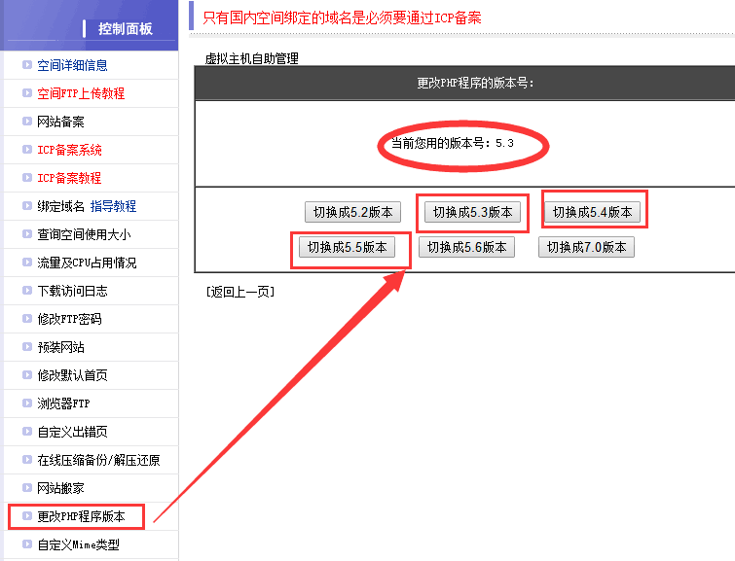Viewport: 735px width, 561px height.
Task: Open 查询空间使用大小 menu item
Action: click(84, 234)
